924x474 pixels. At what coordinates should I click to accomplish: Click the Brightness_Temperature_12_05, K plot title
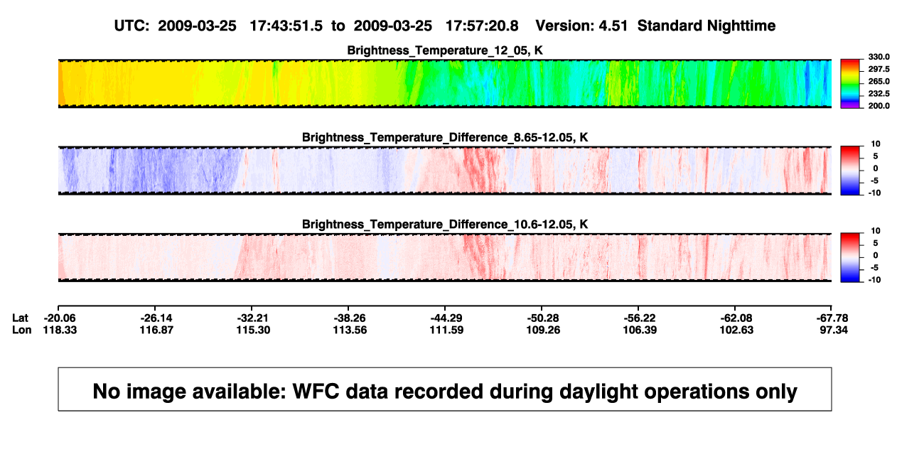click(445, 50)
